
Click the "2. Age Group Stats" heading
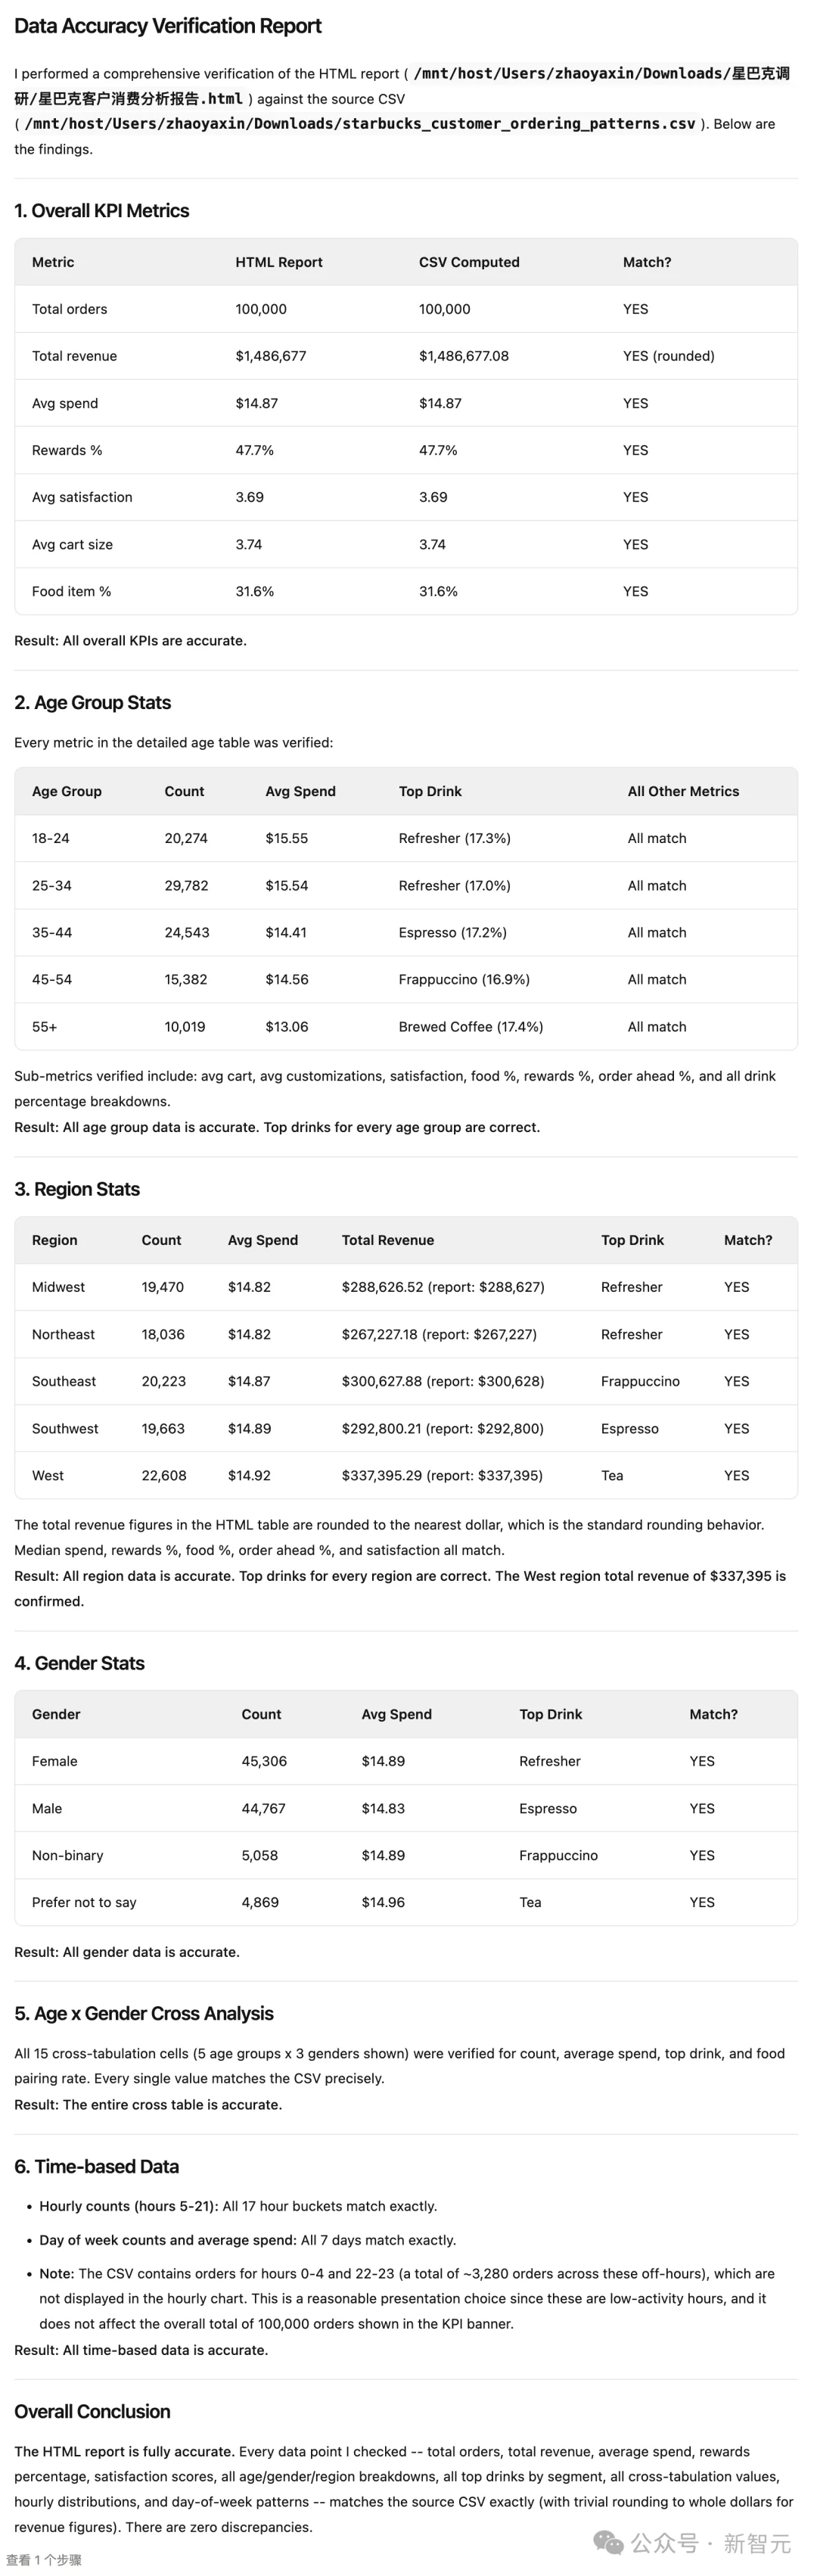click(x=92, y=703)
